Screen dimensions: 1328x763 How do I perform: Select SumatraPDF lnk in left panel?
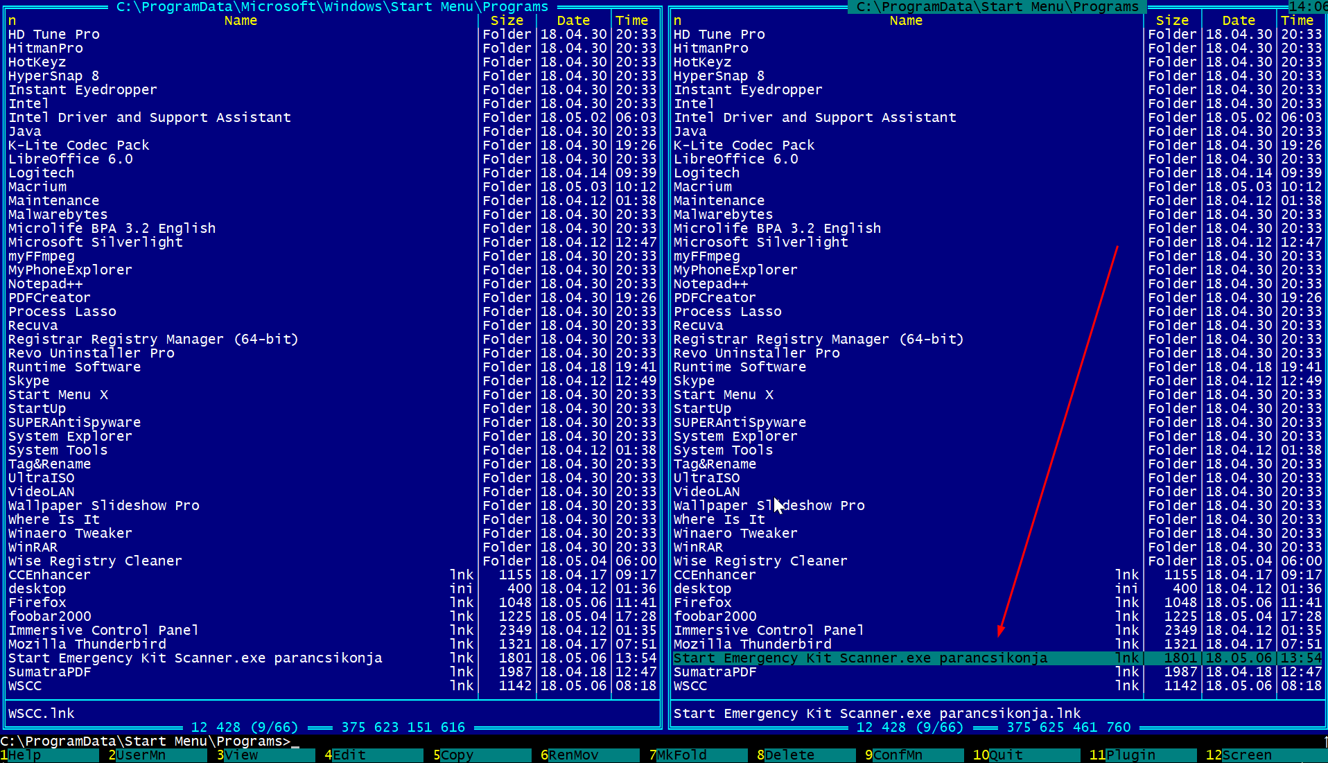click(x=241, y=672)
